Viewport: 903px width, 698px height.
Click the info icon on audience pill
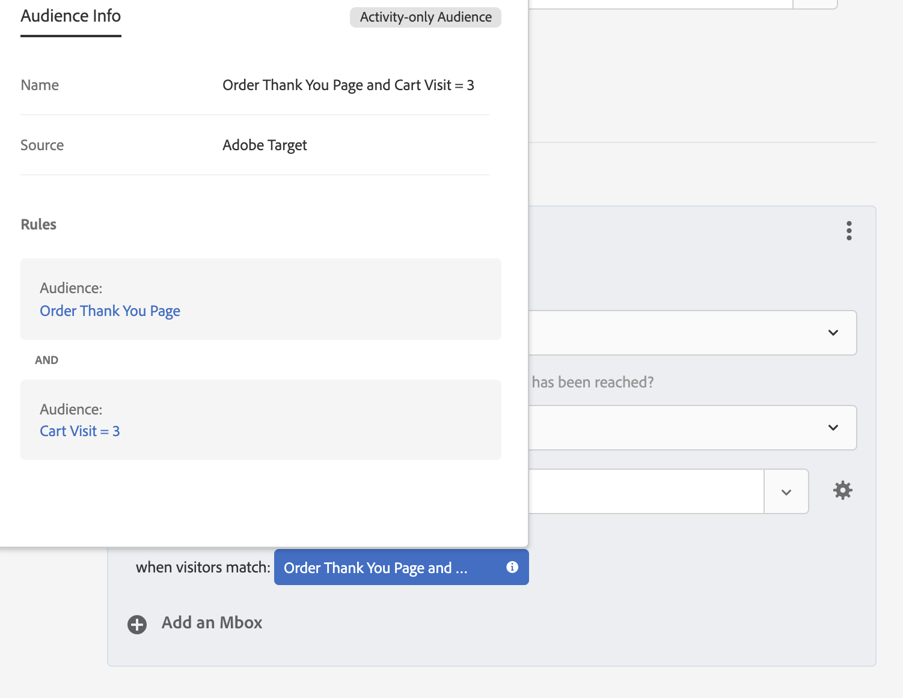pyautogui.click(x=512, y=567)
